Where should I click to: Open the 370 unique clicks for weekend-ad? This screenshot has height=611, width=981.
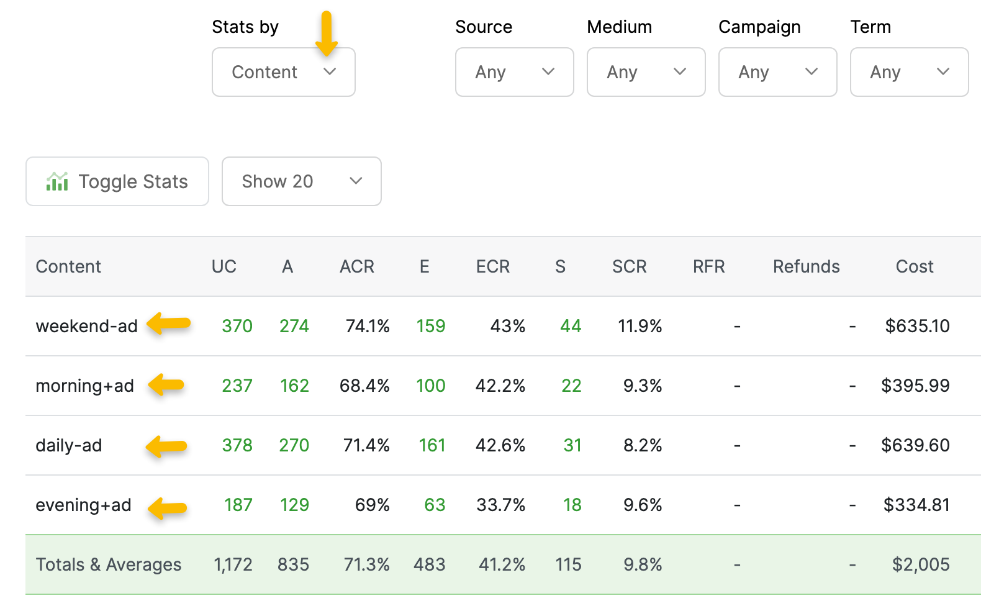(x=237, y=326)
